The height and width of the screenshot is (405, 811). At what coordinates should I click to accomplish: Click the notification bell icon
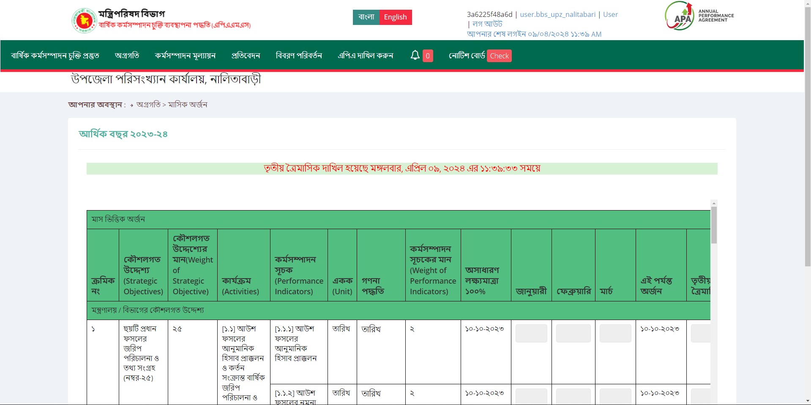point(415,55)
